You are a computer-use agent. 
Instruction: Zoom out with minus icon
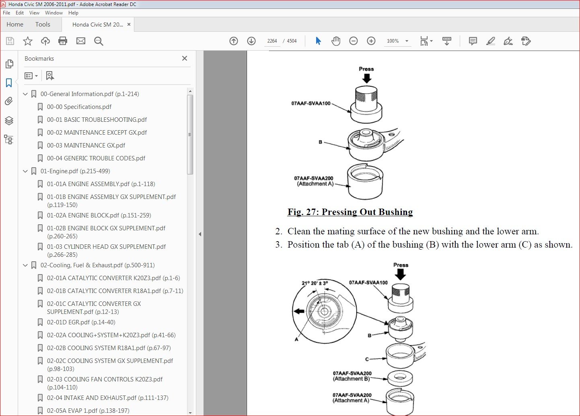tap(354, 41)
